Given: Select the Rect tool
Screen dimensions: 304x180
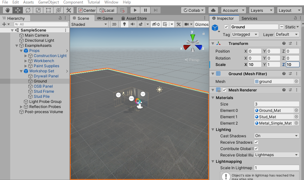Looking at the screenshot, I should [x=48, y=11].
